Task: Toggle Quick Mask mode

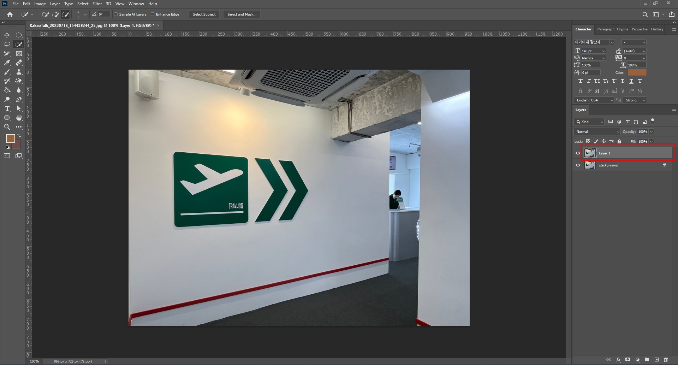Action: tap(7, 156)
